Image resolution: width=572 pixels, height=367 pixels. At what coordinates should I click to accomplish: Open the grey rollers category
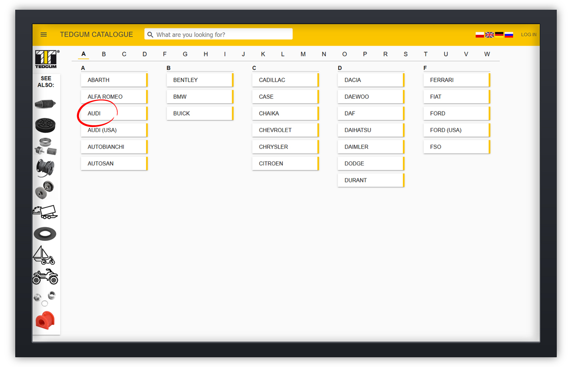tap(44, 189)
